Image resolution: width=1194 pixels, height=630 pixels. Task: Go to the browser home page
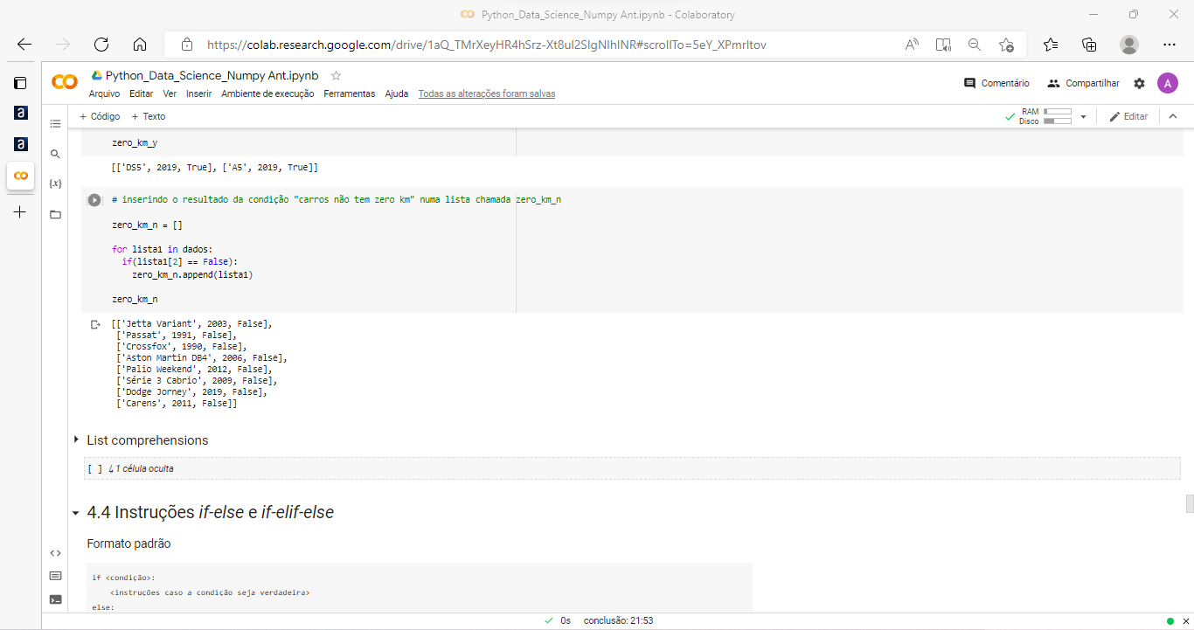[139, 45]
